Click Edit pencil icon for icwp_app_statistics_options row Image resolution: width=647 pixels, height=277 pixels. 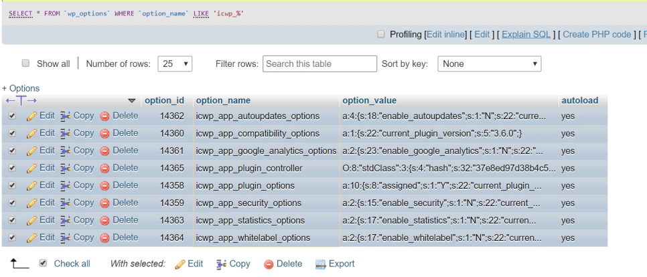coord(31,221)
